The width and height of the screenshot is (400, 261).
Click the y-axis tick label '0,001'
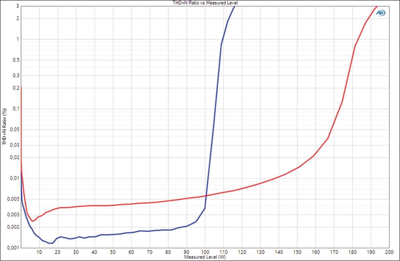[x=13, y=248]
